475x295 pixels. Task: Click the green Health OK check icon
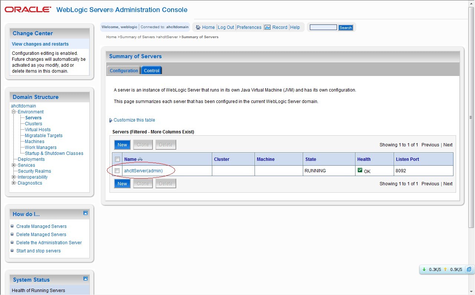(360, 170)
